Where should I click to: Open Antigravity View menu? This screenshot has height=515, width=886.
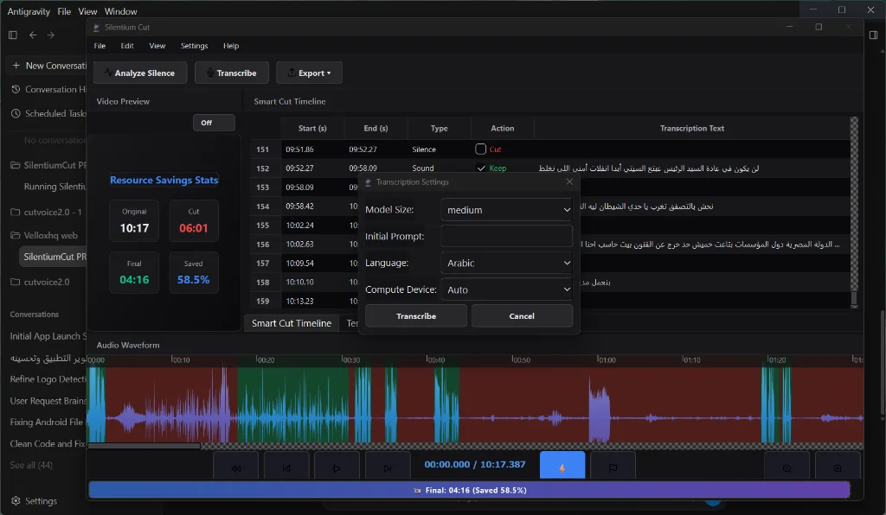click(x=87, y=11)
